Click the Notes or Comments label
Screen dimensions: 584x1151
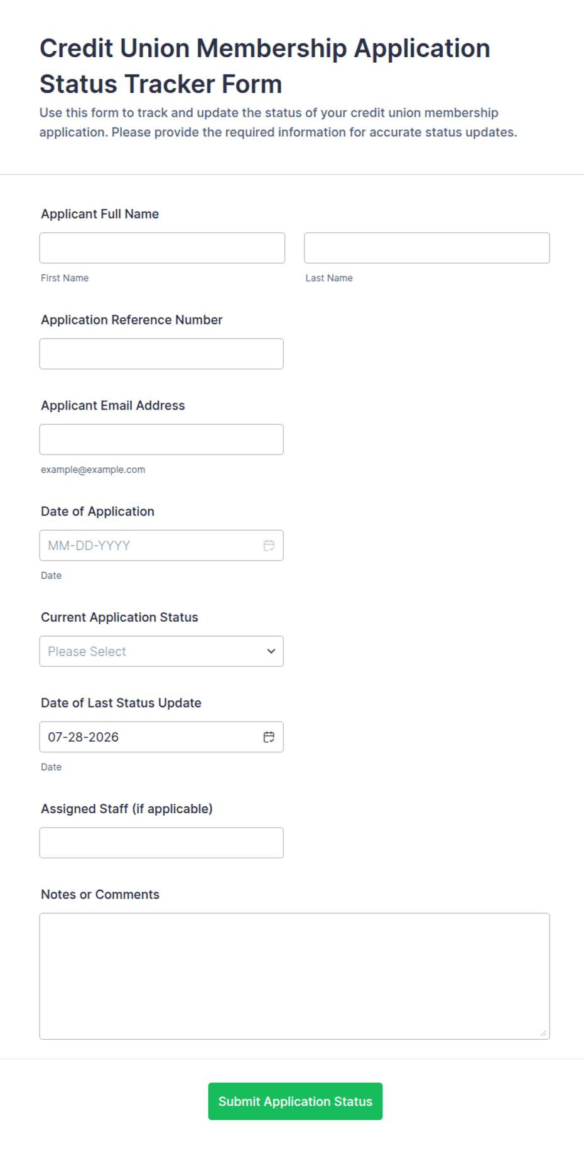tap(100, 894)
